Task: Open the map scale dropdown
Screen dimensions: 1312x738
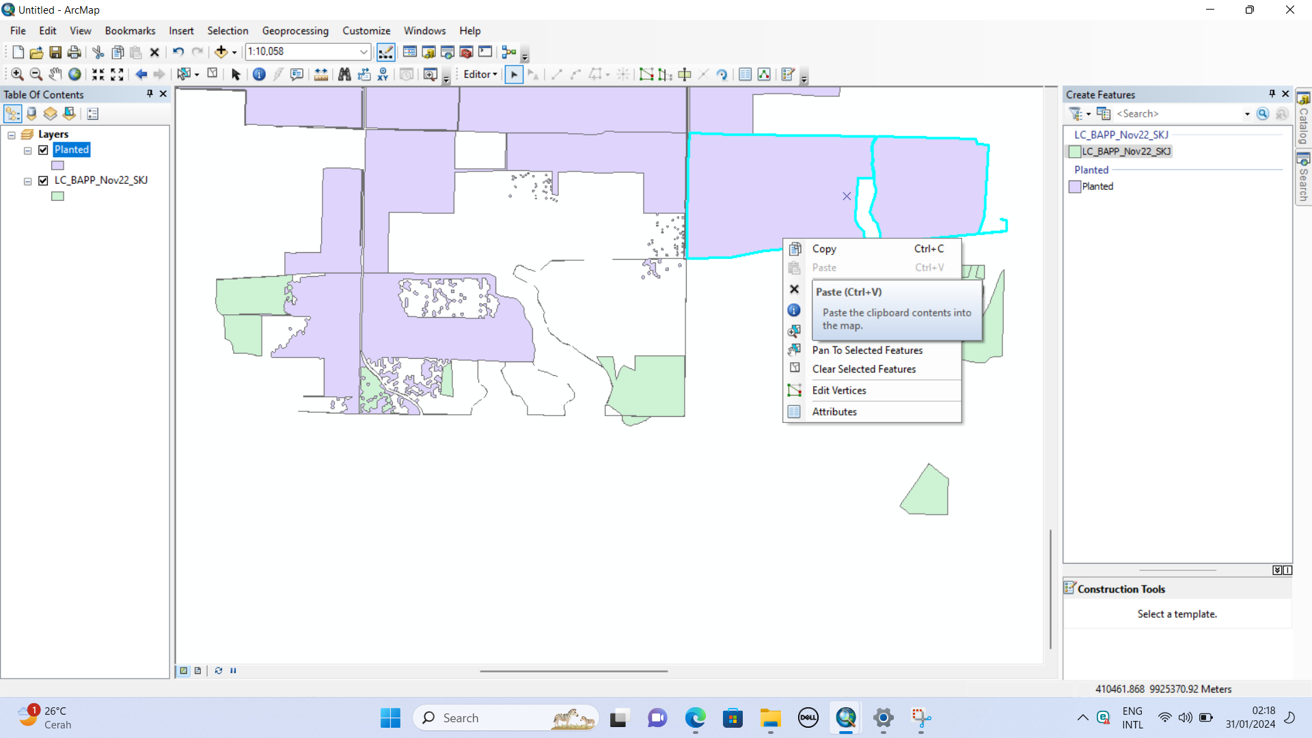Action: point(364,52)
